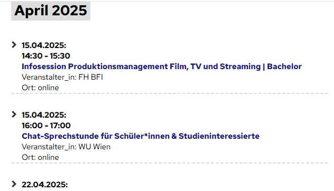Click dashed separator below the WU Wien event
This screenshot has height=191, width=334.
tap(170, 163)
